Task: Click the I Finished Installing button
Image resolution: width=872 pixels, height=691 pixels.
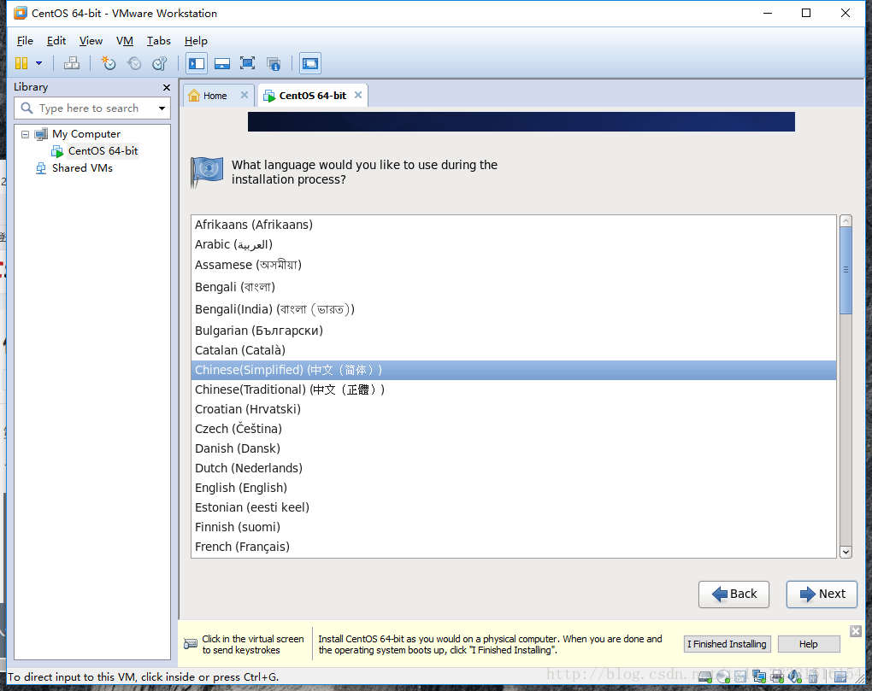Action: click(727, 644)
